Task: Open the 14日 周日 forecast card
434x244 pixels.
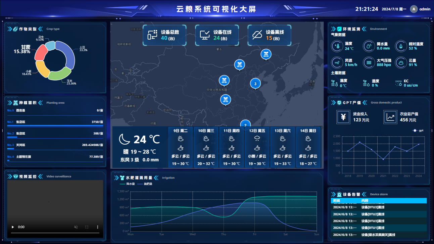Action: click(x=308, y=147)
